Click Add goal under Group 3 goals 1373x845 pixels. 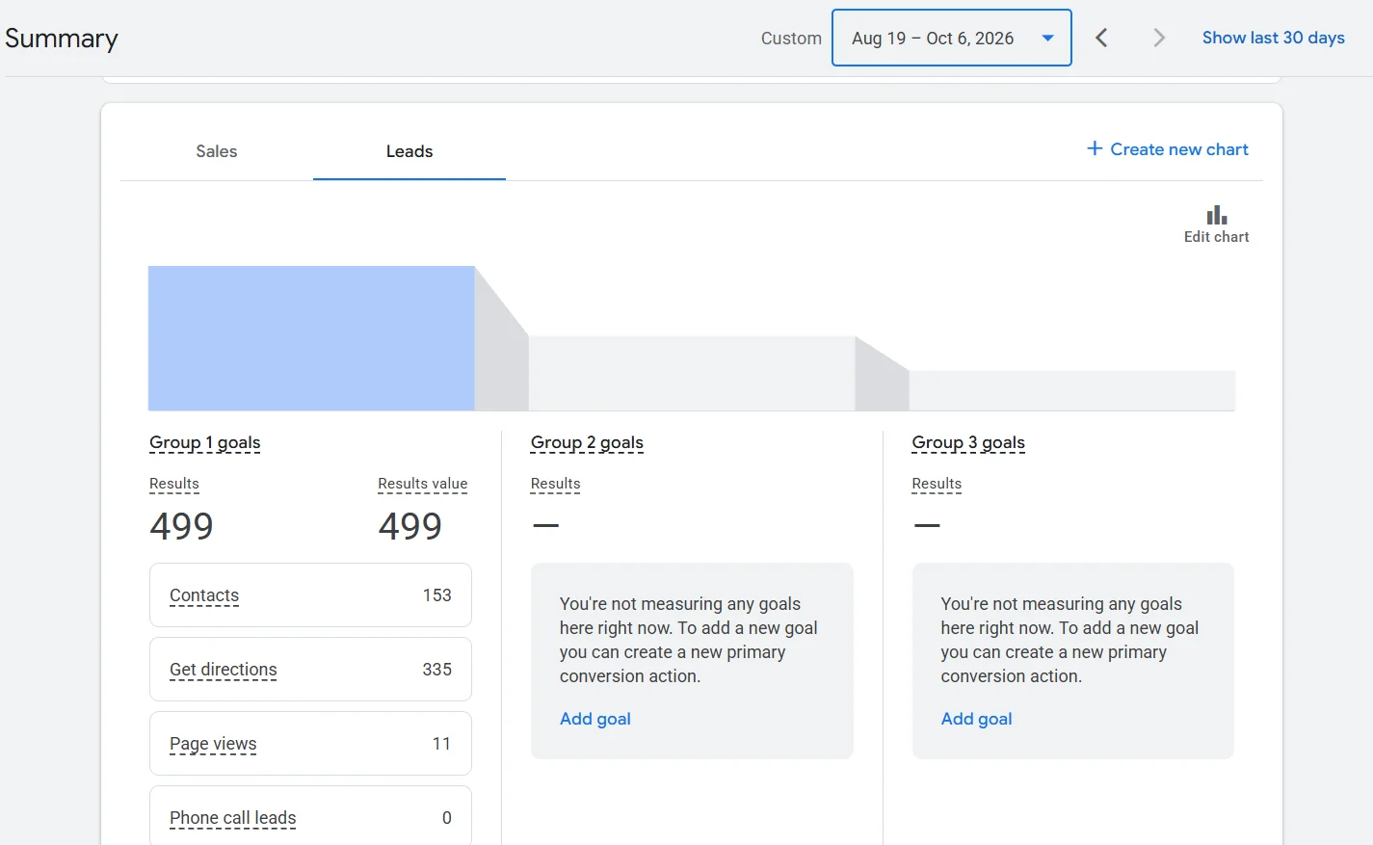(x=976, y=719)
